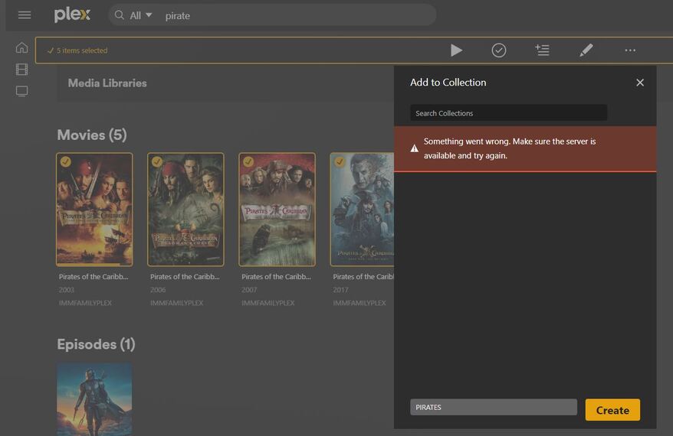Edit selected items with pencil icon
Viewport: 673px width, 436px height.
pos(586,50)
